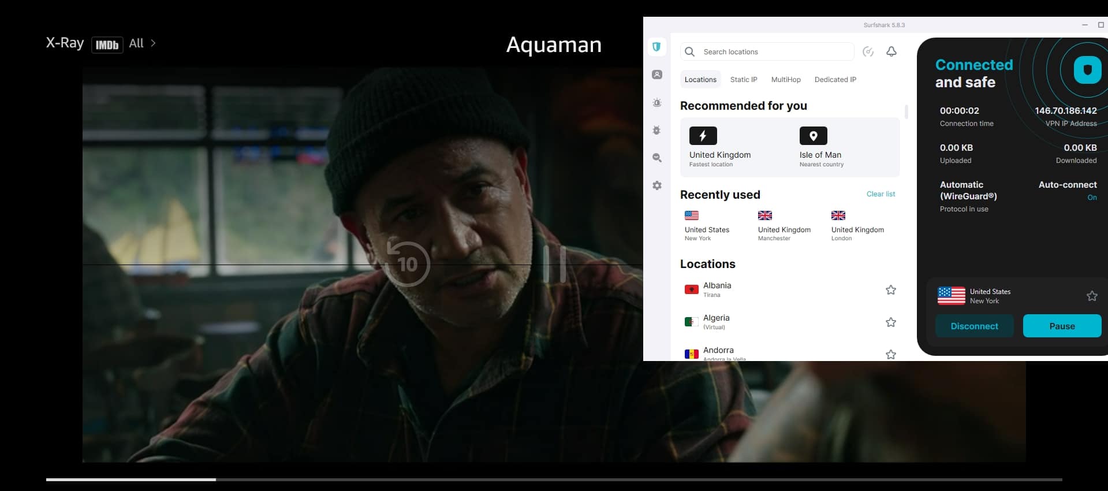Open the account profile sidebar icon in Surfshark

[657, 75]
